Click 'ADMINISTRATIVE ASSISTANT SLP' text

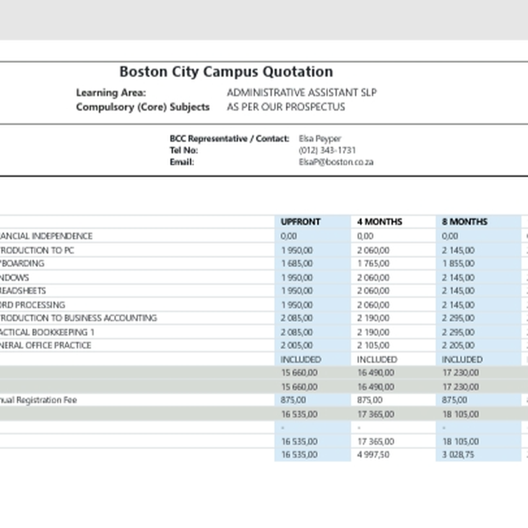(x=302, y=92)
